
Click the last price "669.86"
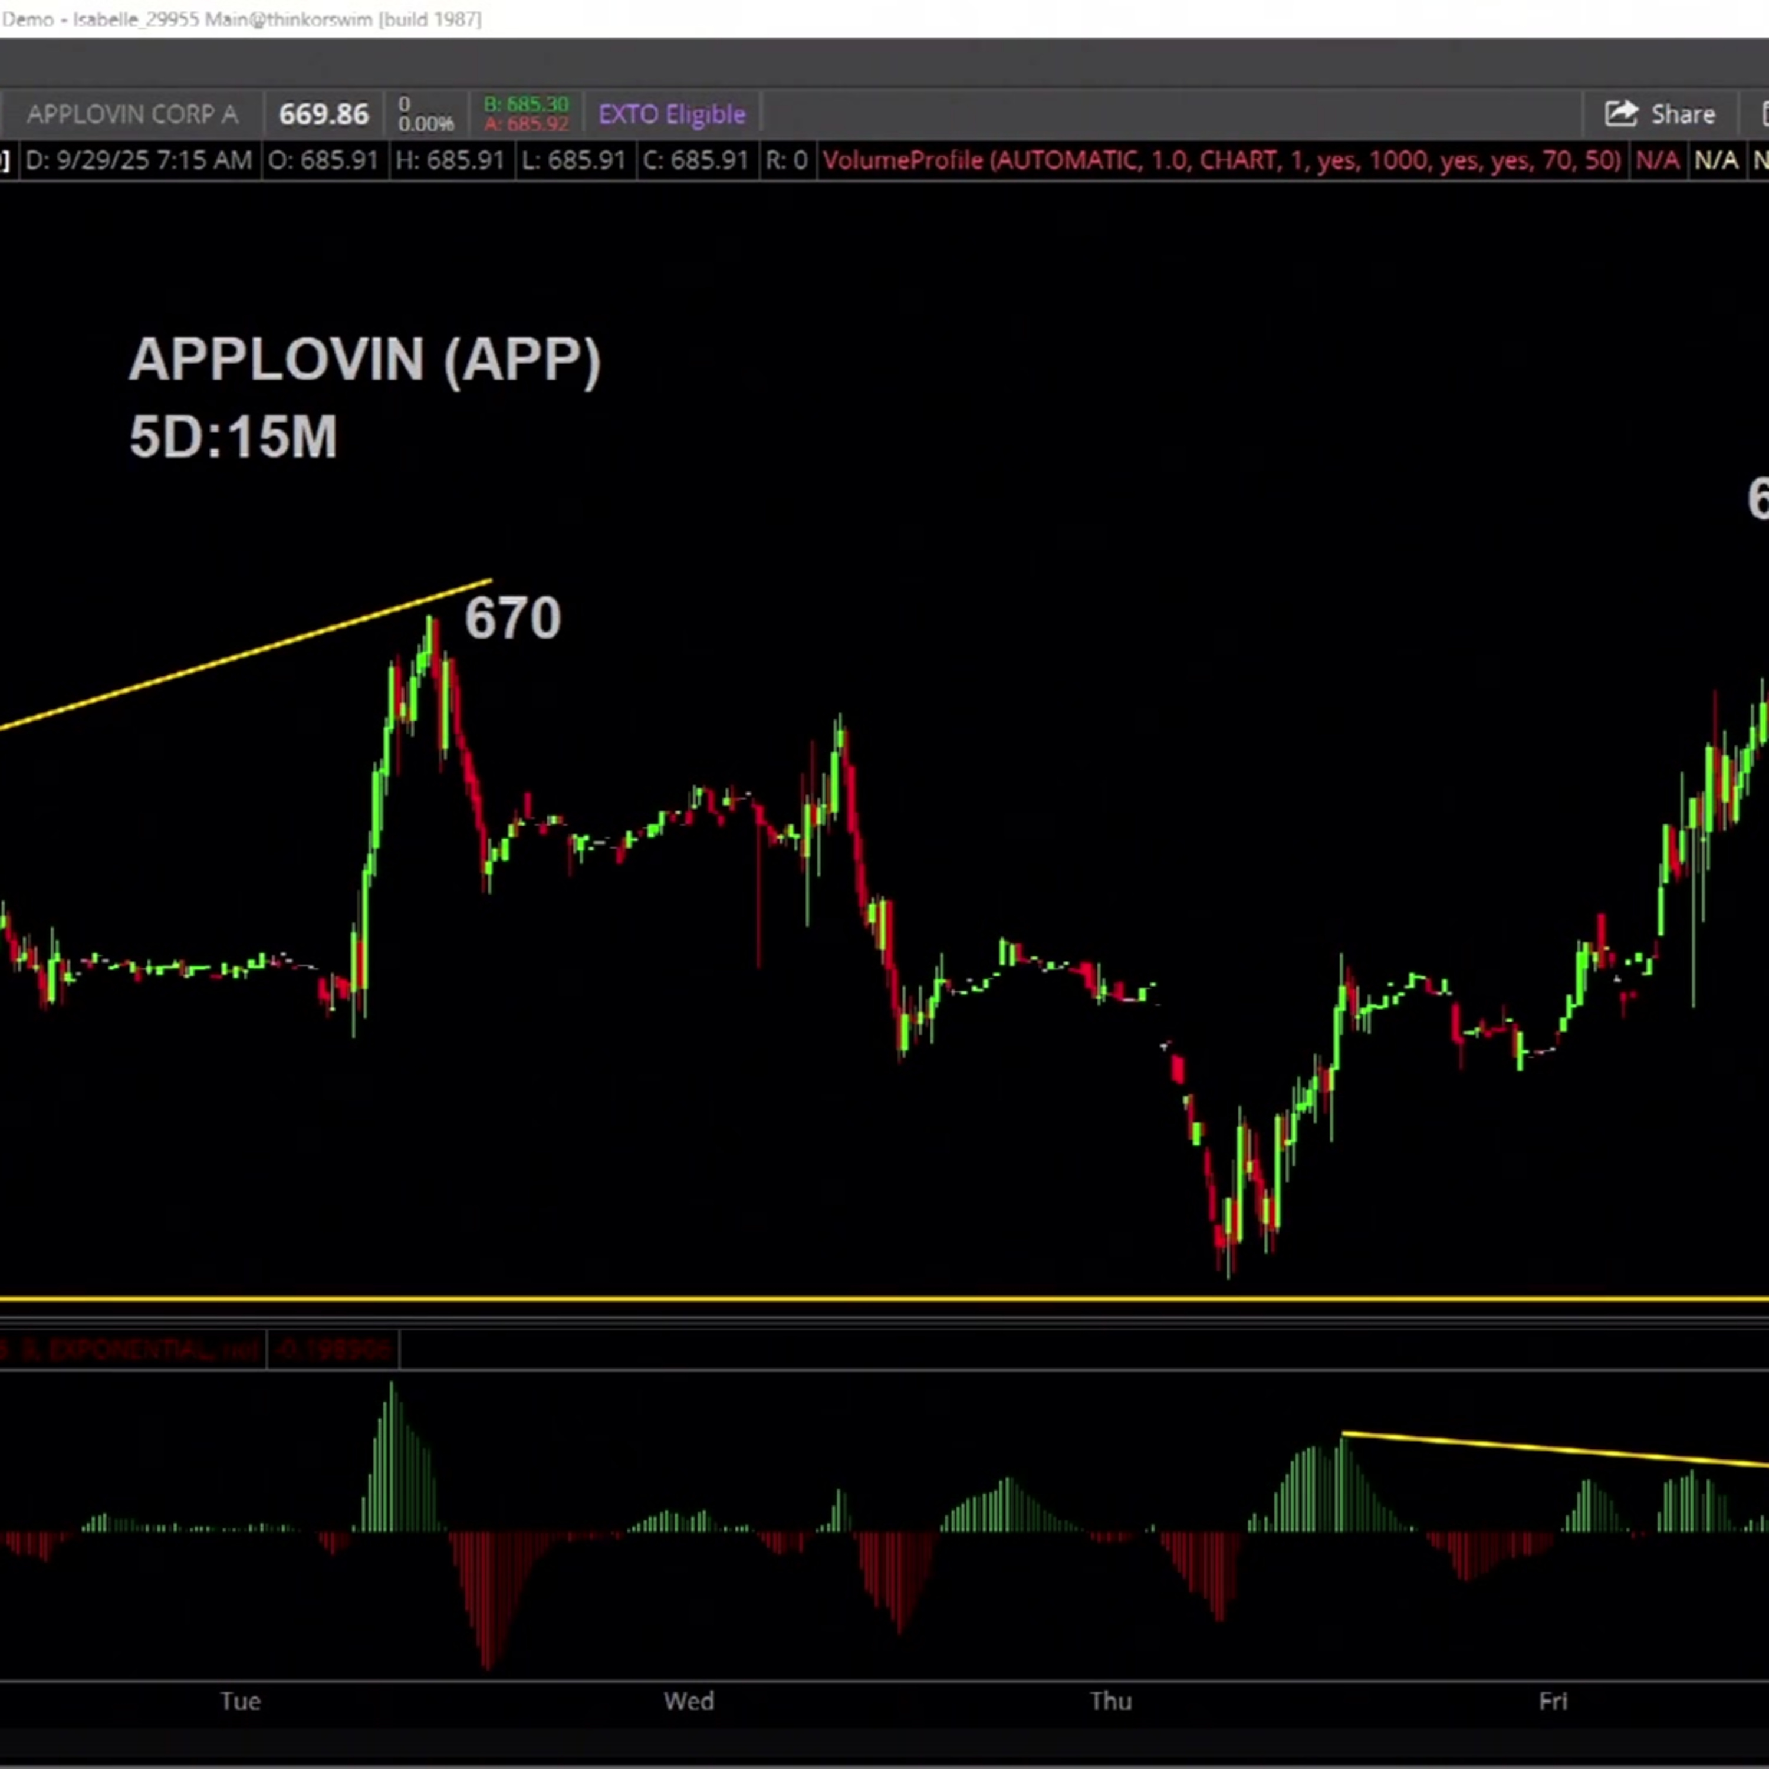323,114
